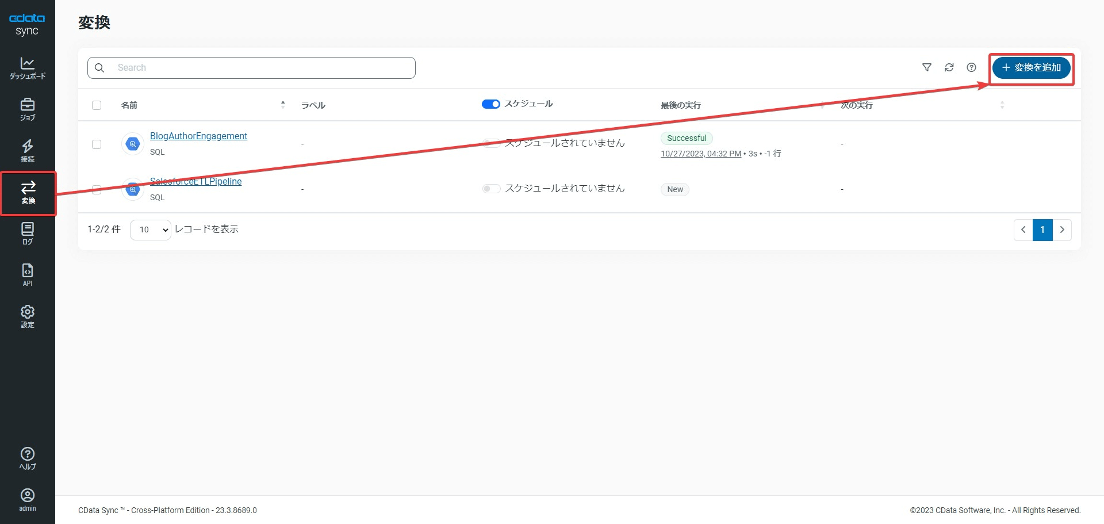Check the select-all header checkbox

click(x=97, y=105)
